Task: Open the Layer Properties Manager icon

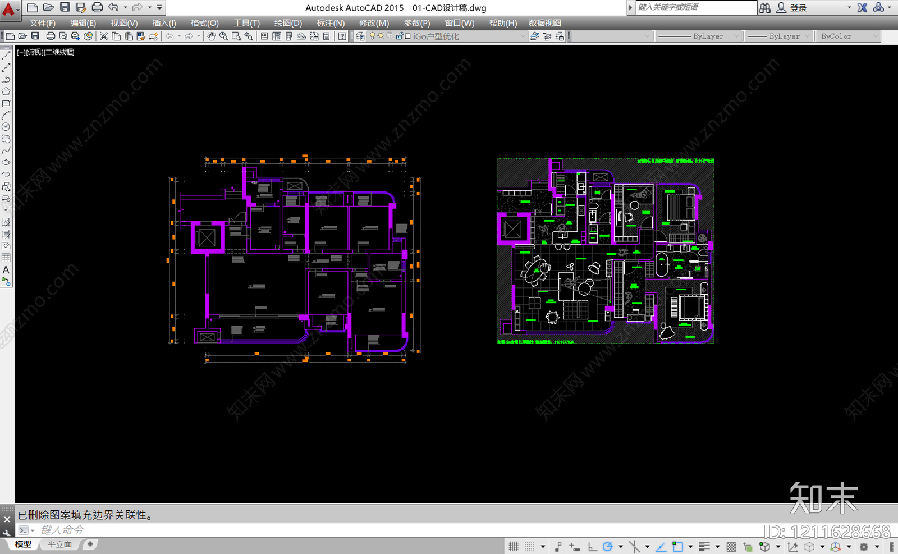Action: coord(360,36)
